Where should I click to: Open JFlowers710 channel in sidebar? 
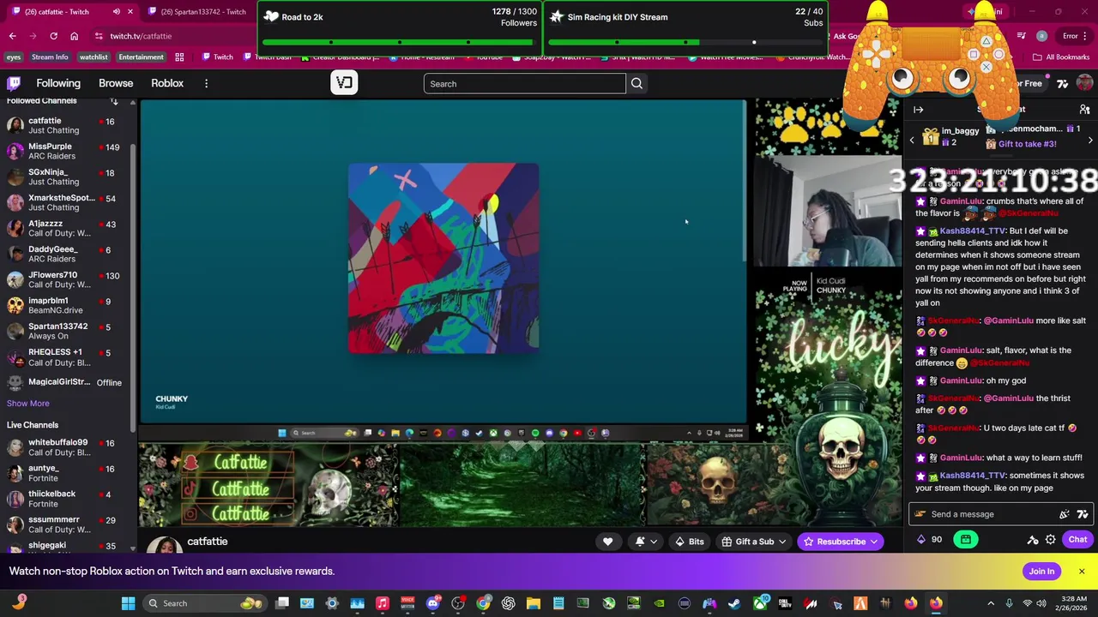point(67,279)
